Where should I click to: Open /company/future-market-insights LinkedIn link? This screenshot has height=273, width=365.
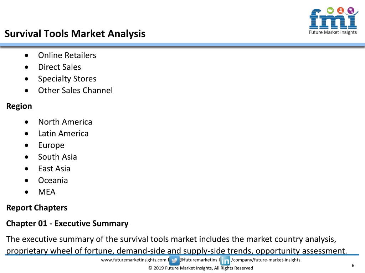266,260
